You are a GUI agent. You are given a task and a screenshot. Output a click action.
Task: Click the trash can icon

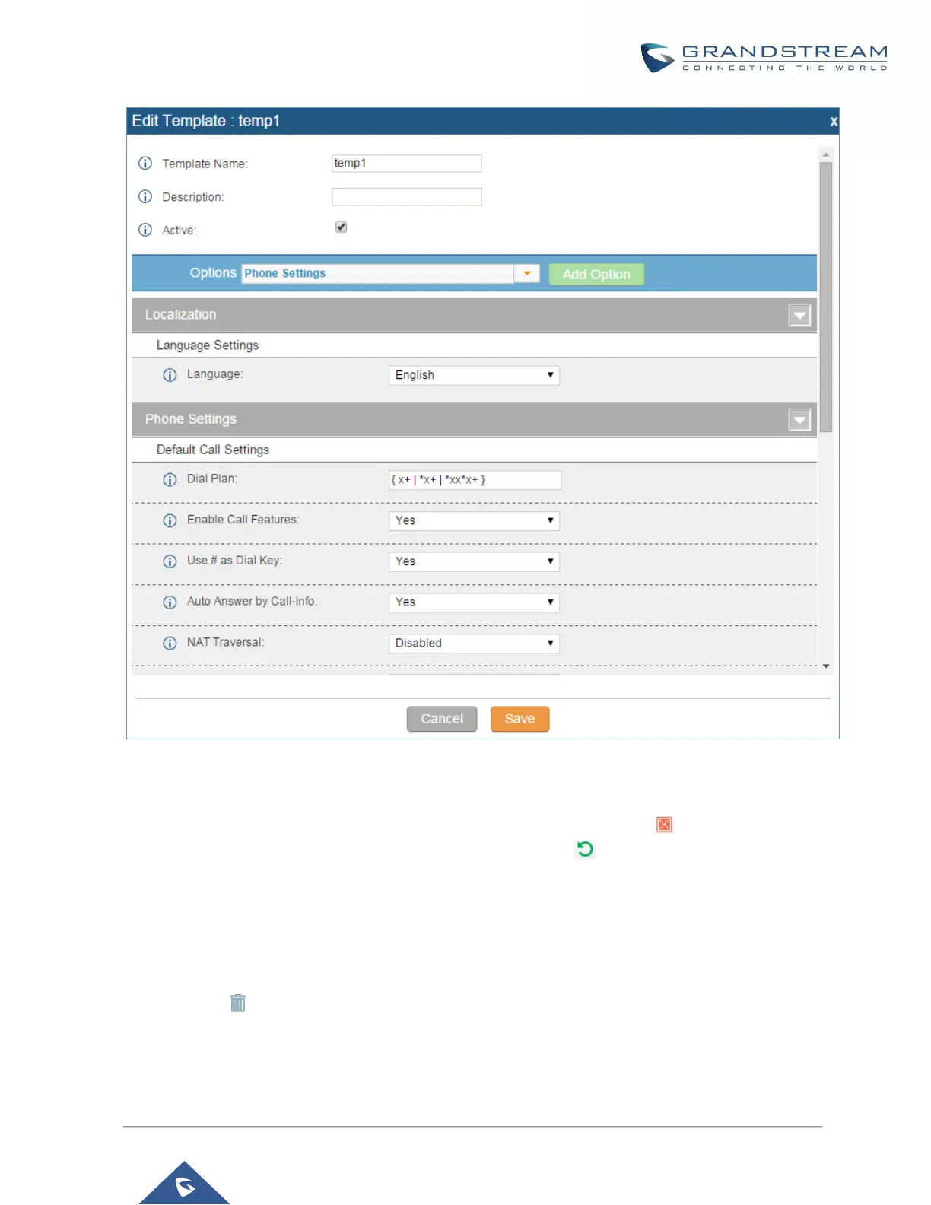click(238, 1003)
